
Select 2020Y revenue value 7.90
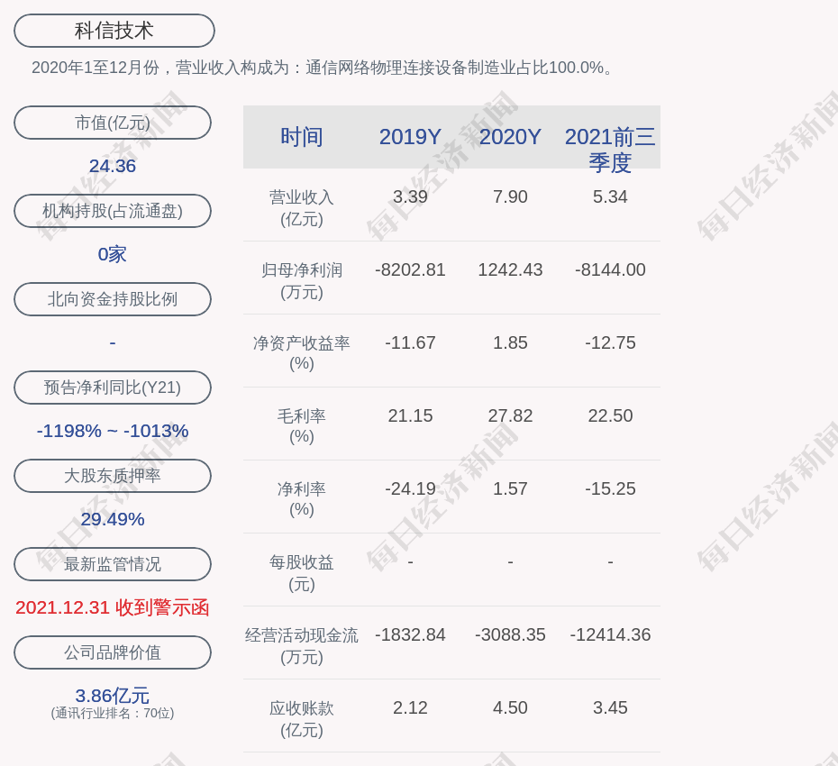click(x=510, y=196)
